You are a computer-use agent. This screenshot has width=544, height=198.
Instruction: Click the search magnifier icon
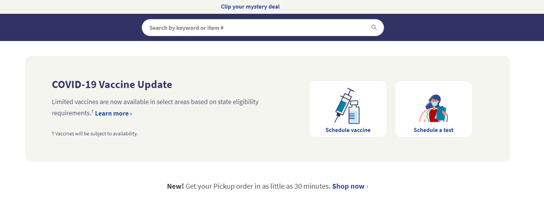coord(374,28)
